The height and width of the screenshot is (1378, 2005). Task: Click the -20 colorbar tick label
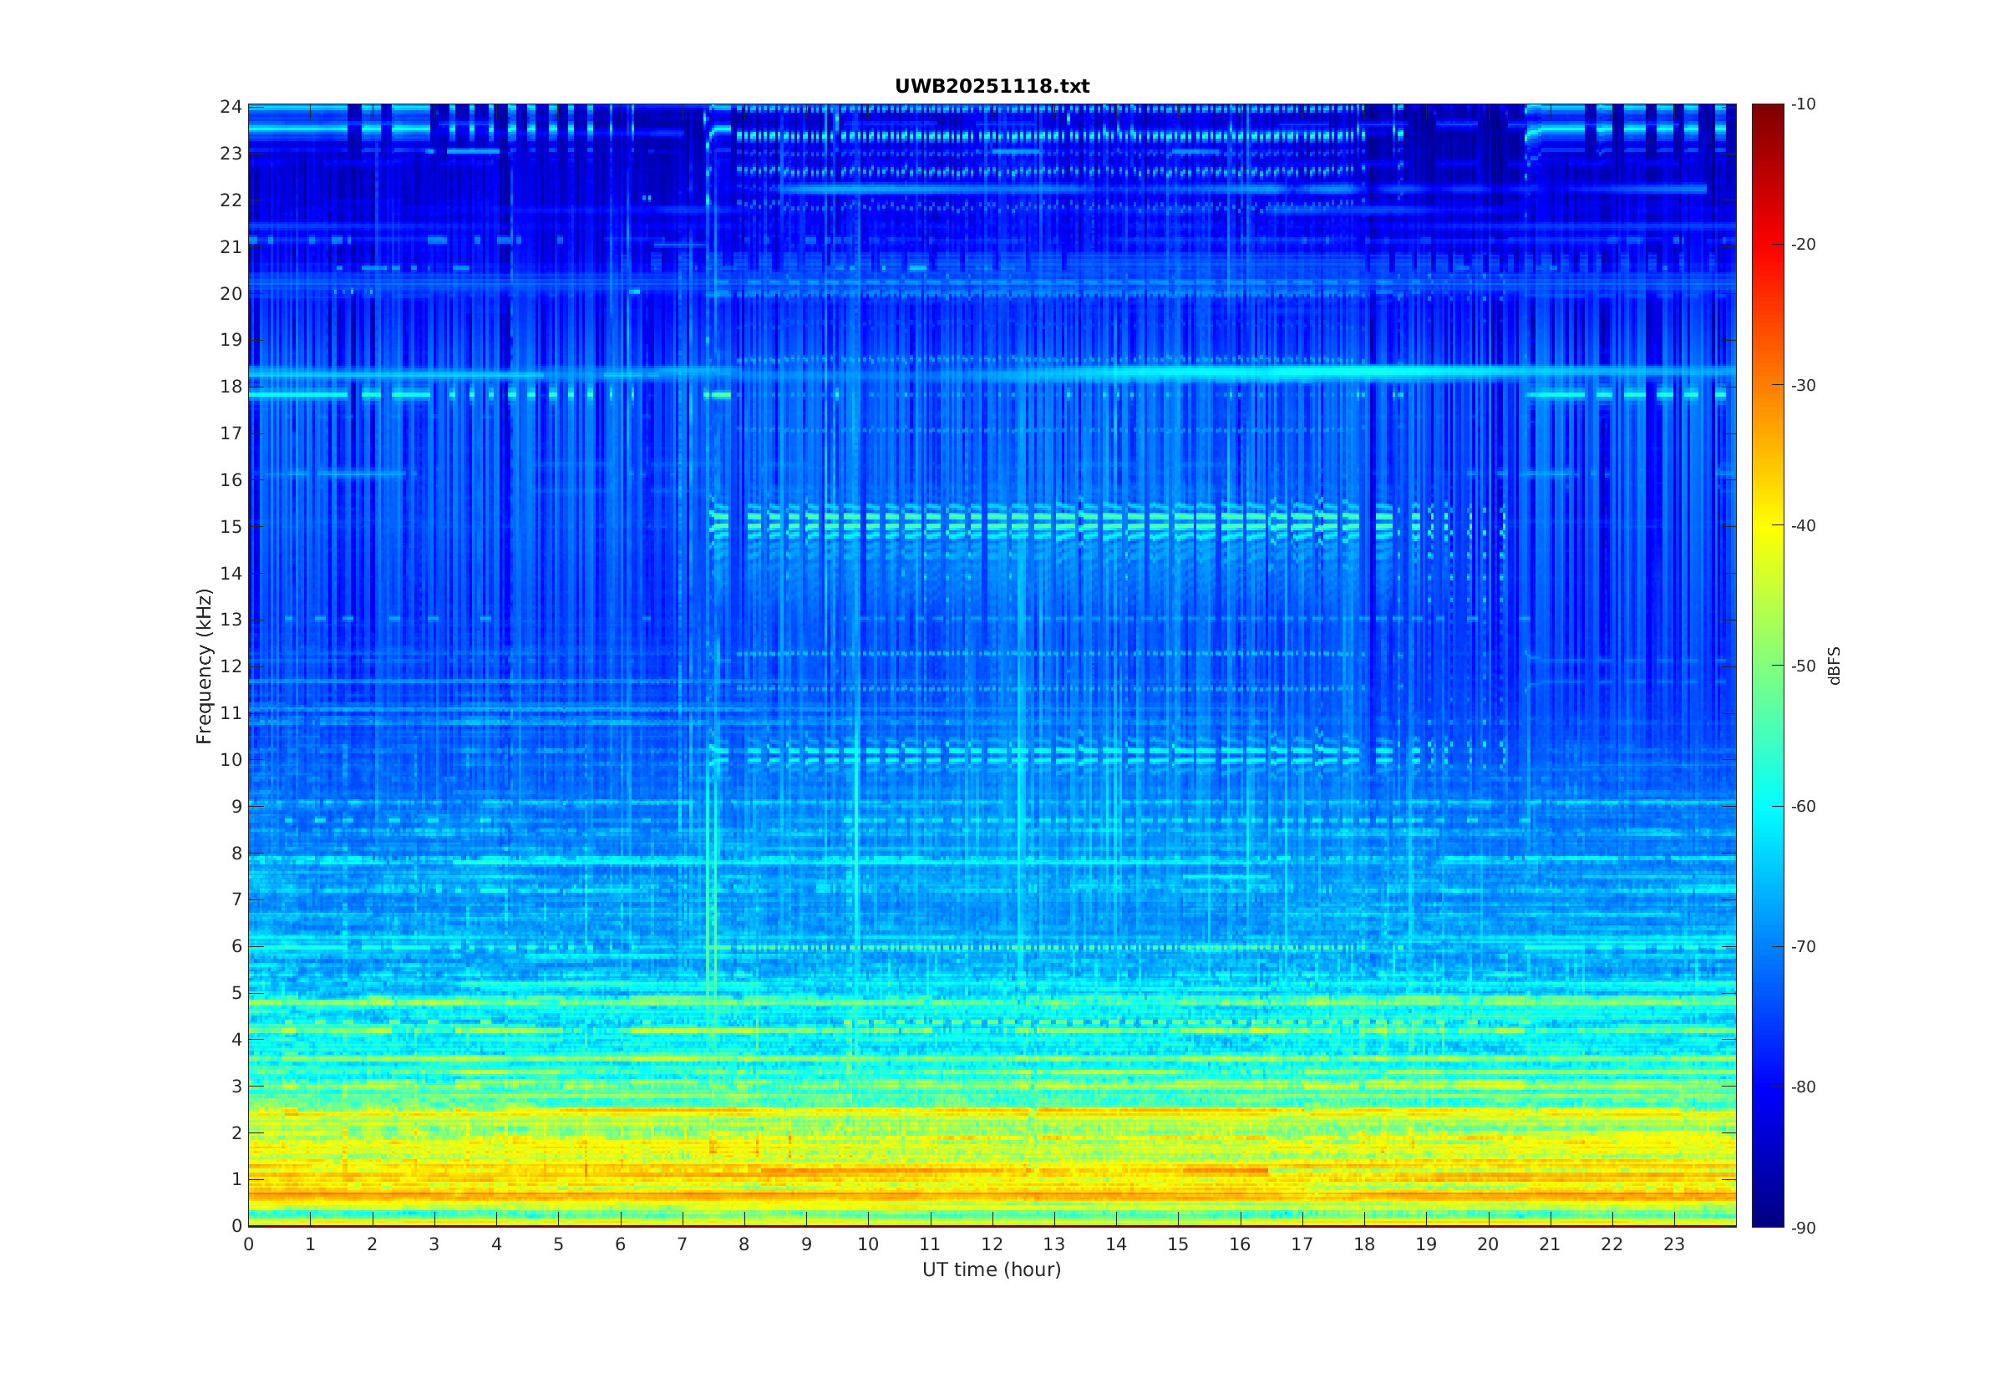pos(1803,245)
